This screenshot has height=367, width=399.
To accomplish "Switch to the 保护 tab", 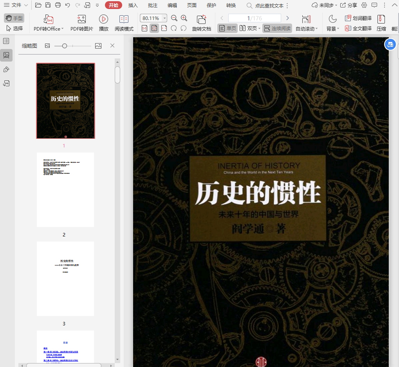I will click(x=211, y=5).
